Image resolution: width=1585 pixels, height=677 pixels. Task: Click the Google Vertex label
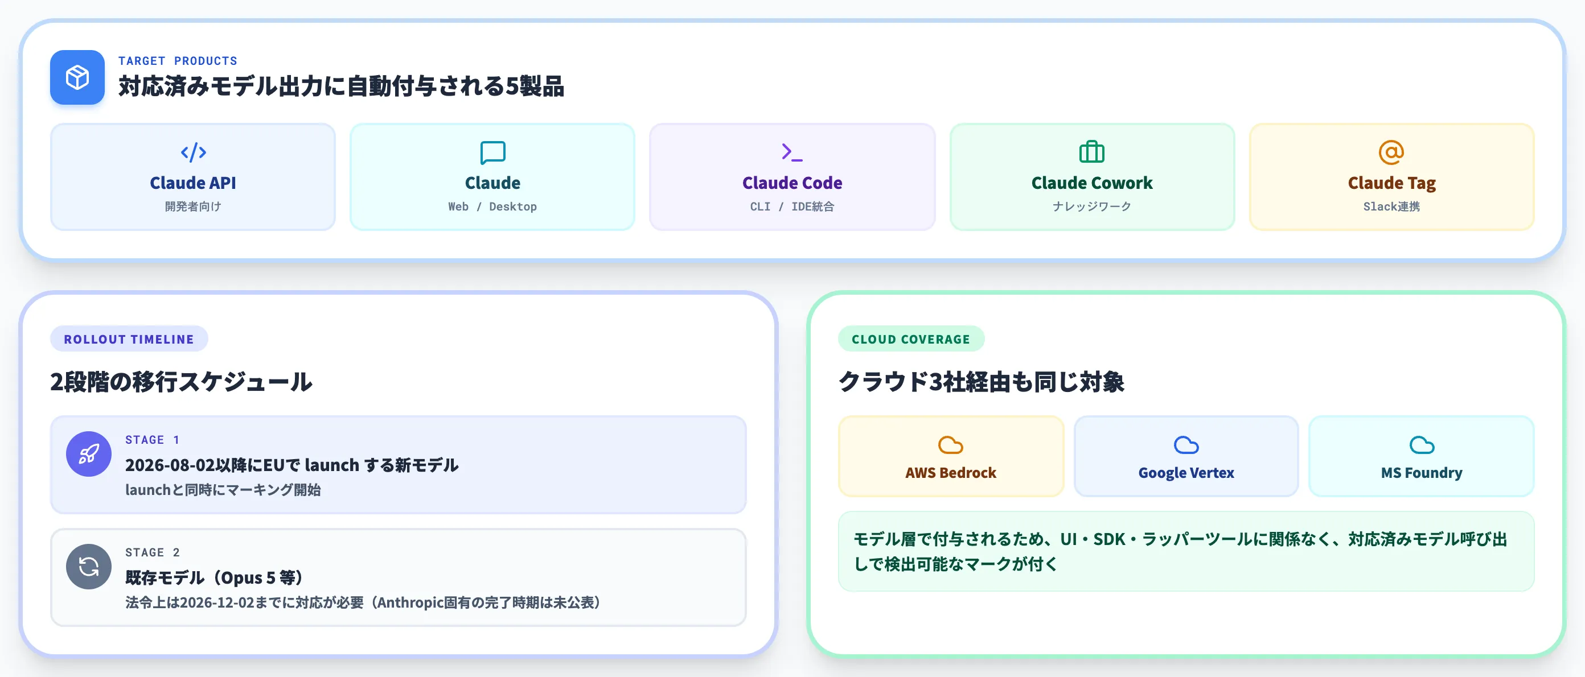tap(1186, 473)
